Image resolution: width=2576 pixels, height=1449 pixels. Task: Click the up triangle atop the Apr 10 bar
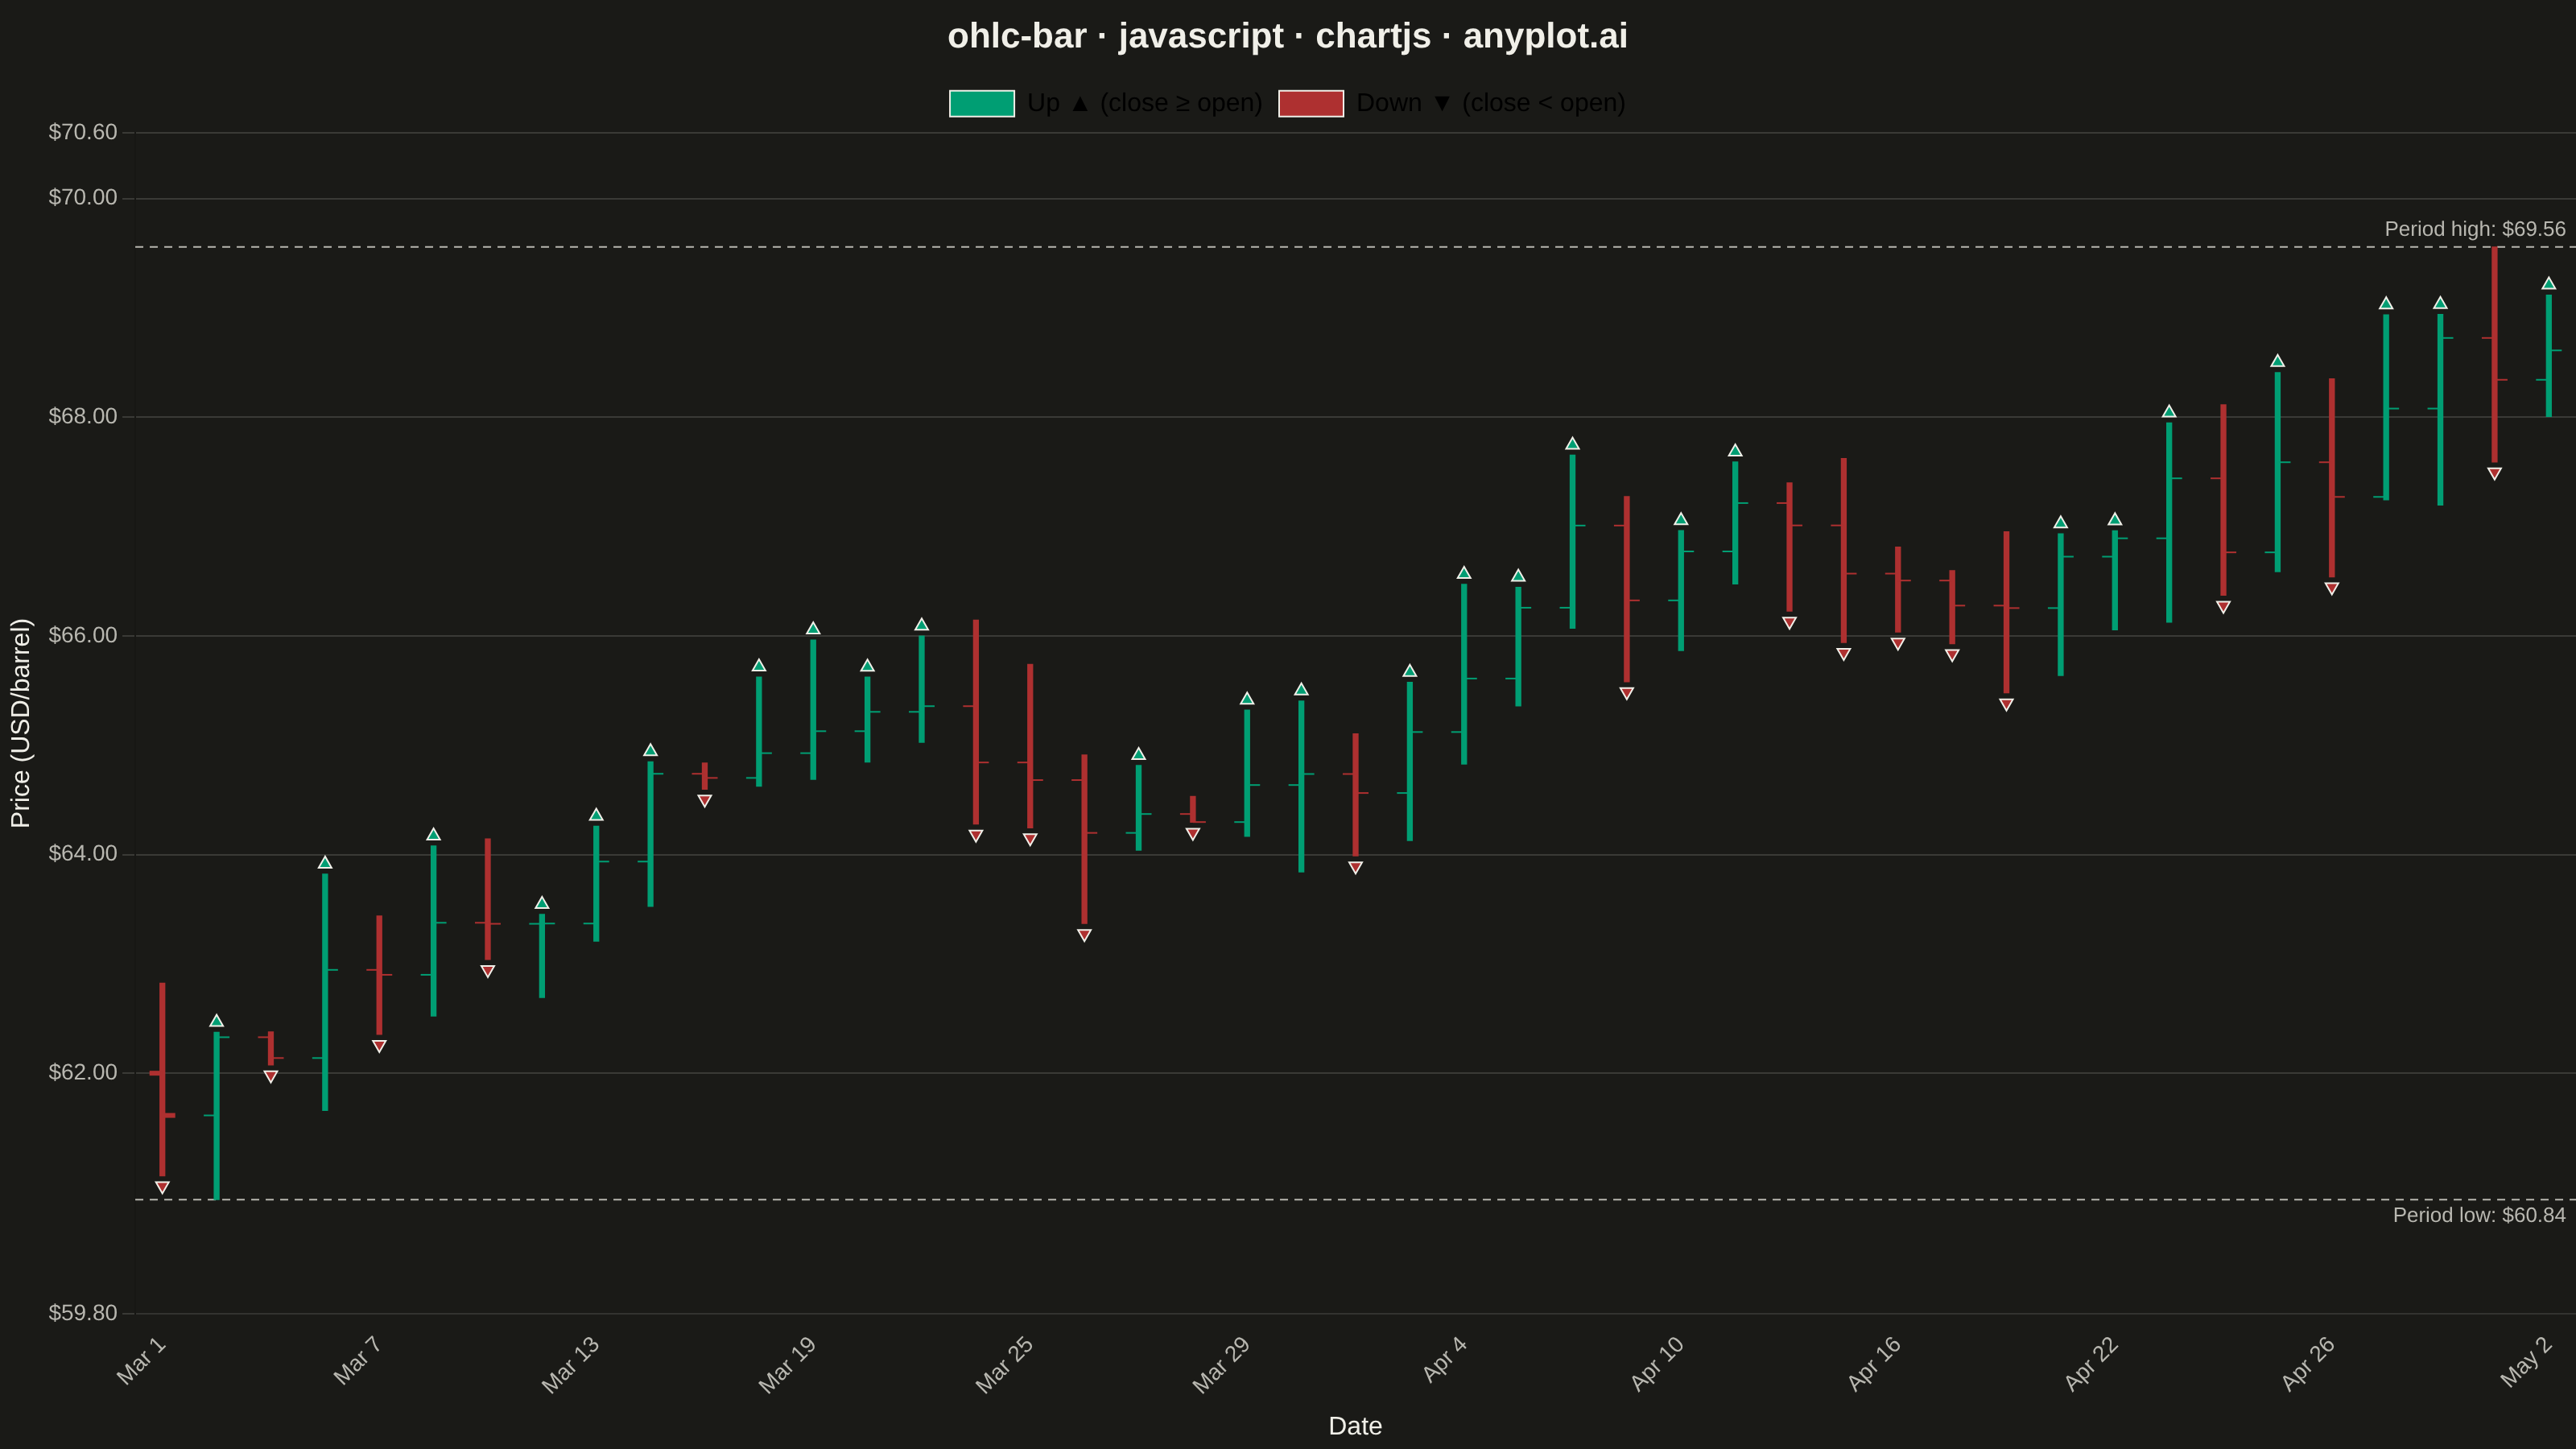pyautogui.click(x=1681, y=518)
